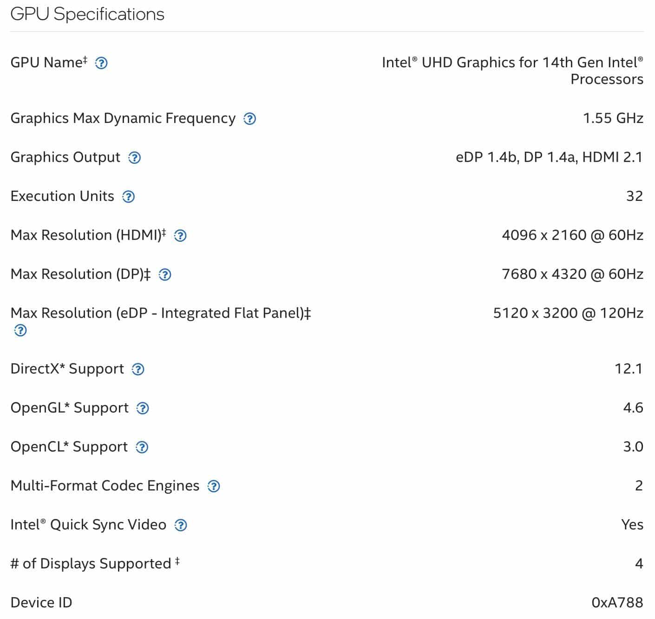Click the help icon next to GPU Name
655x619 pixels.
101,64
